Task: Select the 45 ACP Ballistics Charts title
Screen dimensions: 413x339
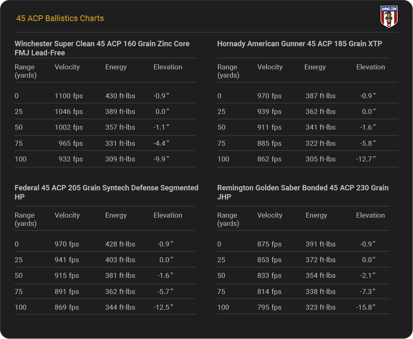Action: [x=60, y=18]
